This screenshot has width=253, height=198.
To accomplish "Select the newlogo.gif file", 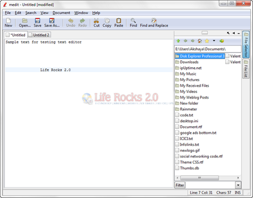I will (188, 150).
